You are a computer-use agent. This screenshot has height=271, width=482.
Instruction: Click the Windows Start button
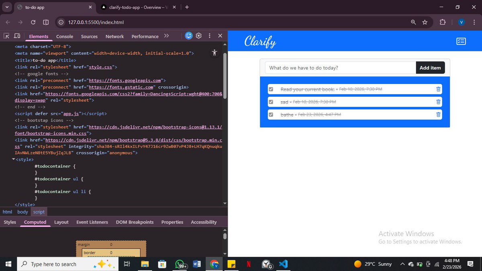click(8, 264)
